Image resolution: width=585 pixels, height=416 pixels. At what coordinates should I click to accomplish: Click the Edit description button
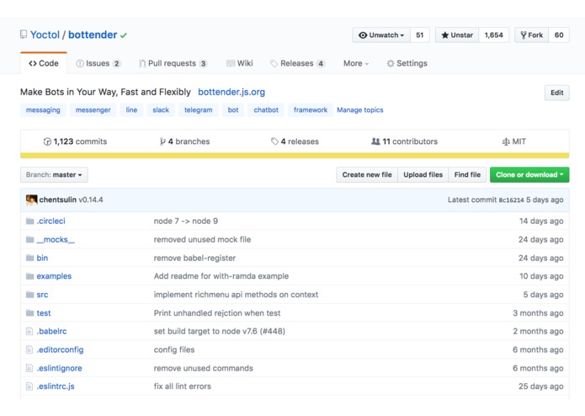point(557,93)
